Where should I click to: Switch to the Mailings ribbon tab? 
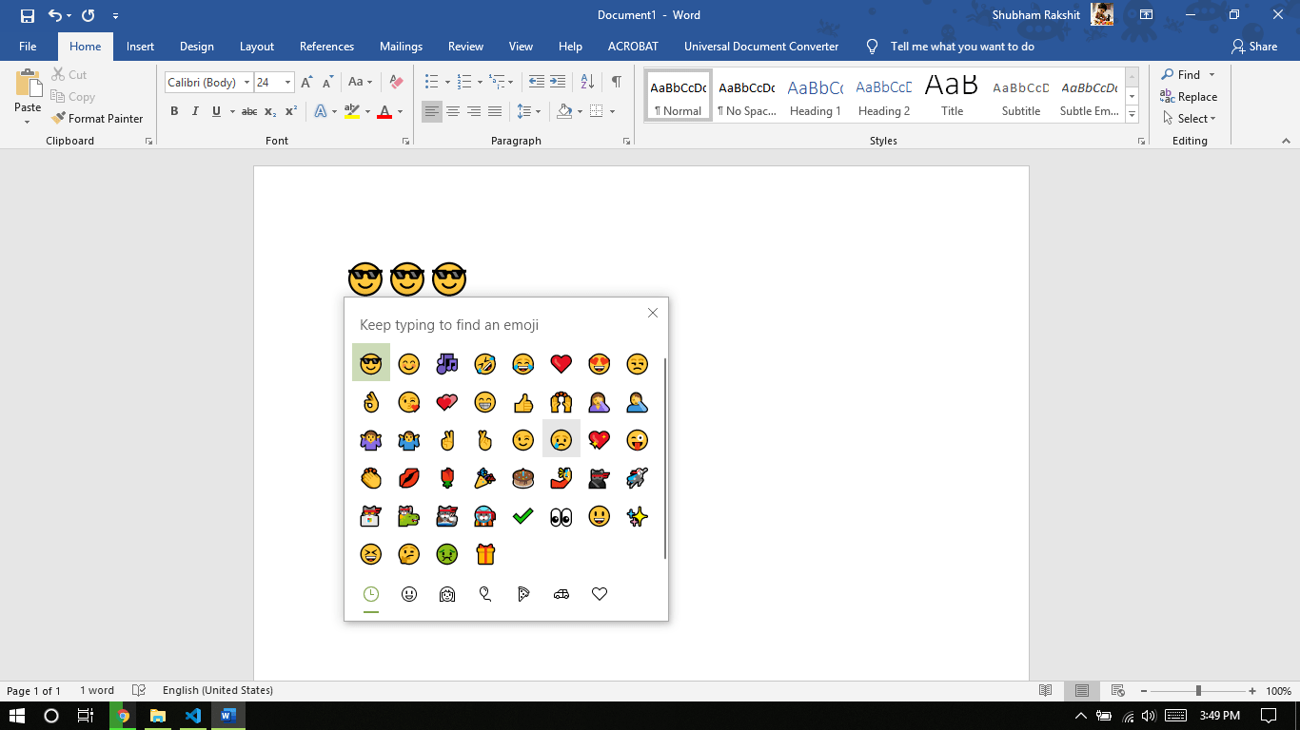tap(401, 46)
